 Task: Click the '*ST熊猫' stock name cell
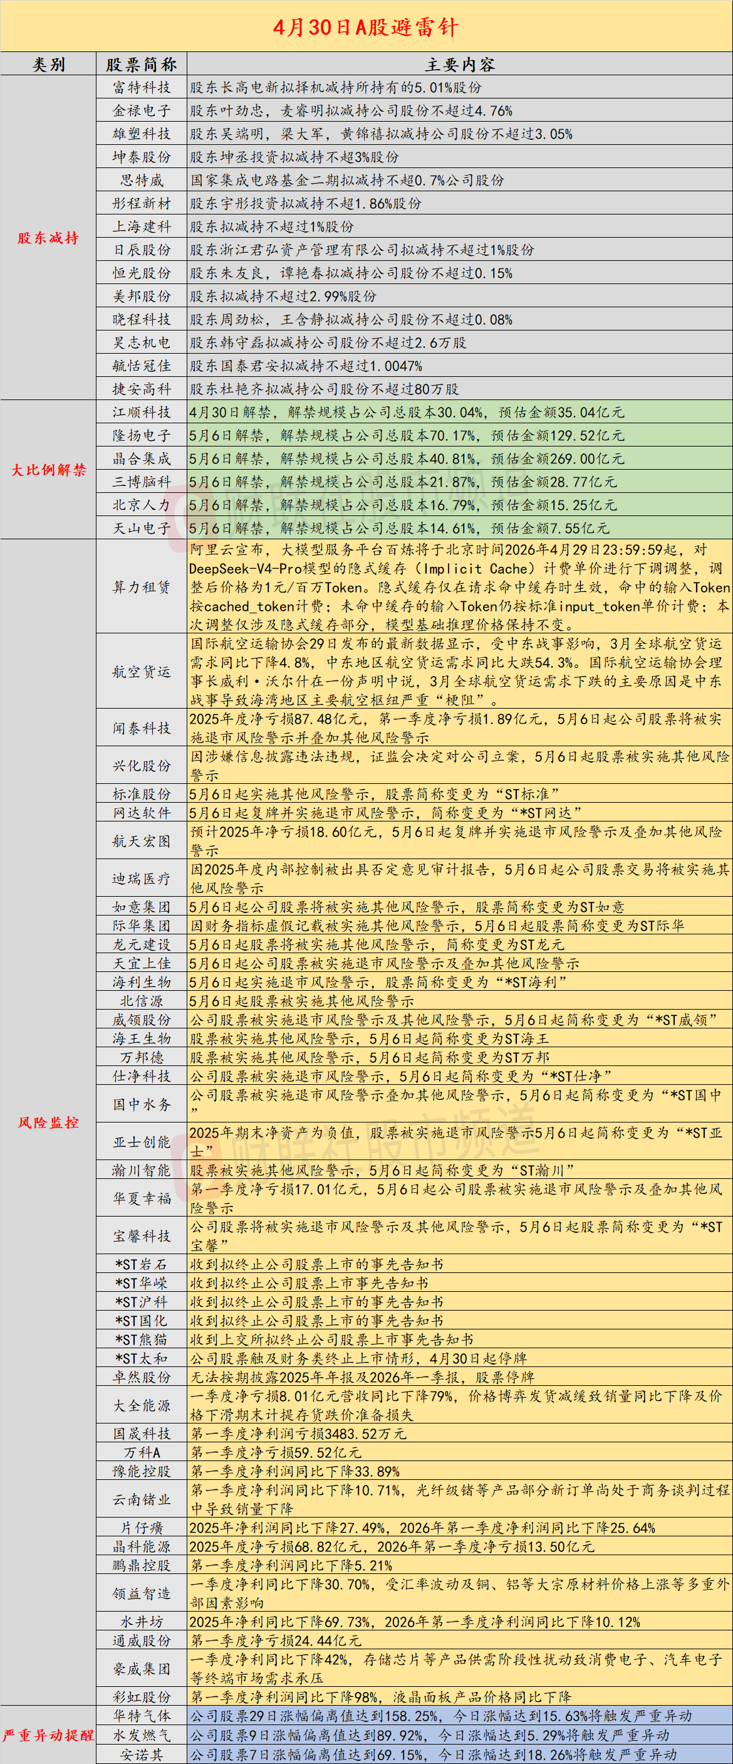tap(141, 1339)
